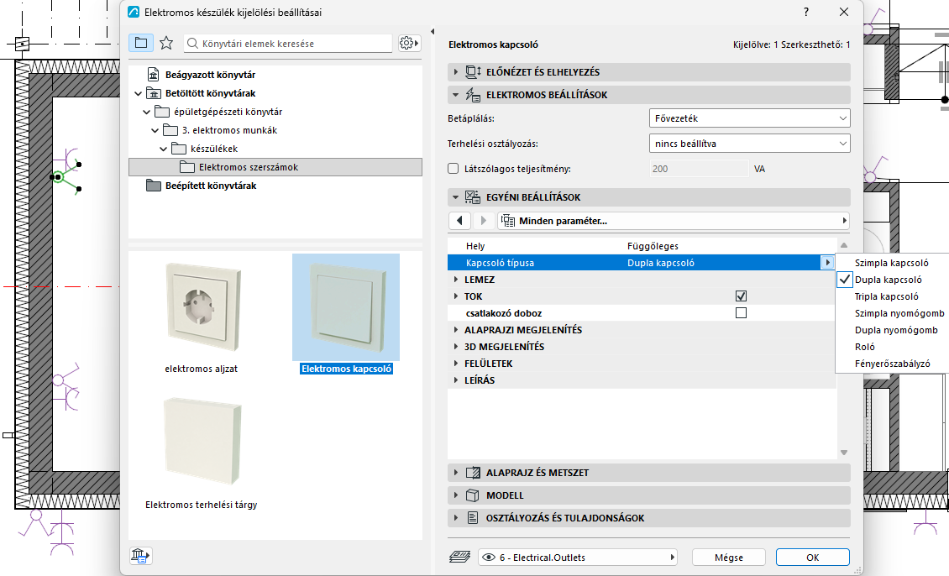Click the dialog help question mark
This screenshot has width=949, height=576.
tap(805, 12)
